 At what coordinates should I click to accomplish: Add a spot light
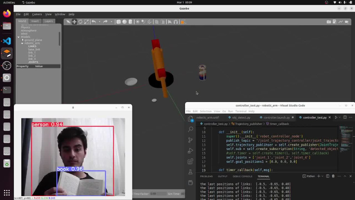click(143, 22)
